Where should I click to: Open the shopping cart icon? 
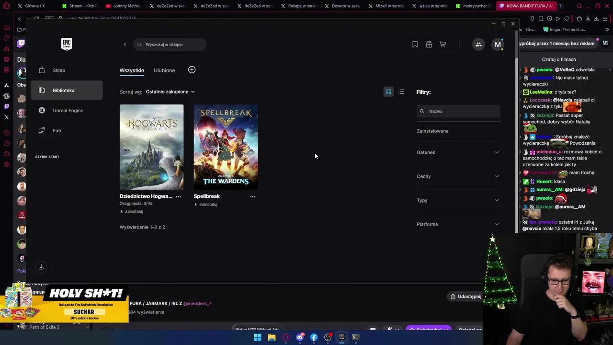(443, 45)
